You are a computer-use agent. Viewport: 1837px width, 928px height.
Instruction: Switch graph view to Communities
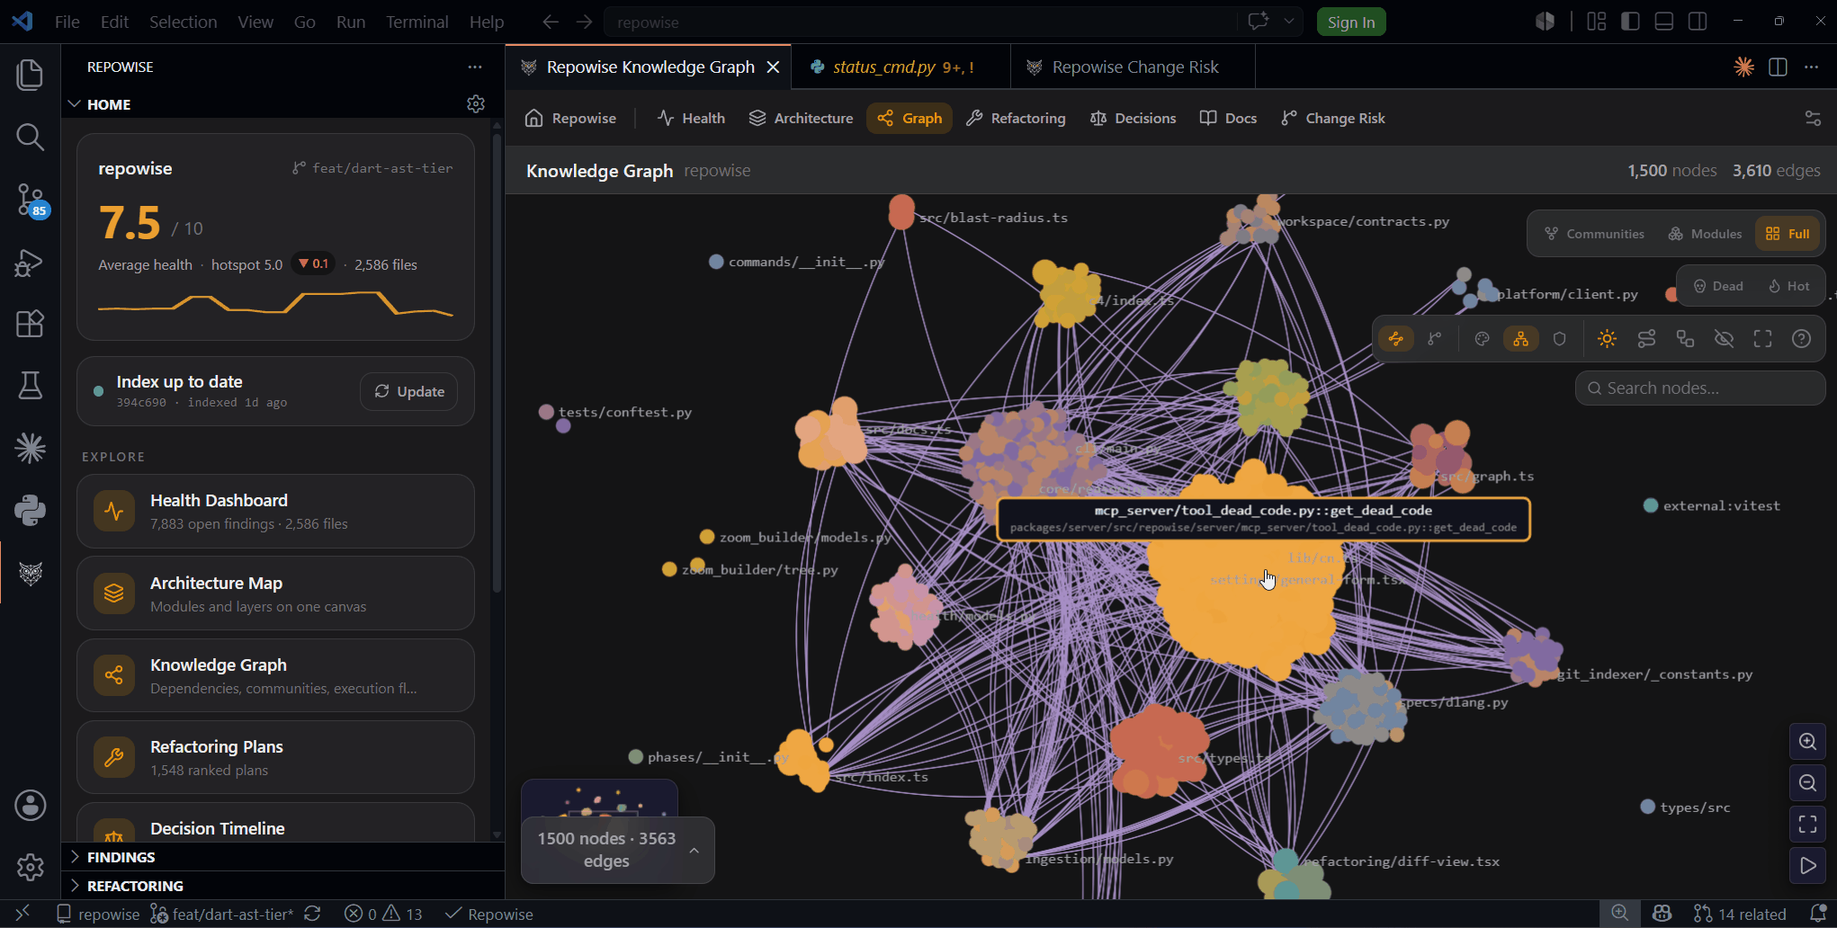point(1594,234)
